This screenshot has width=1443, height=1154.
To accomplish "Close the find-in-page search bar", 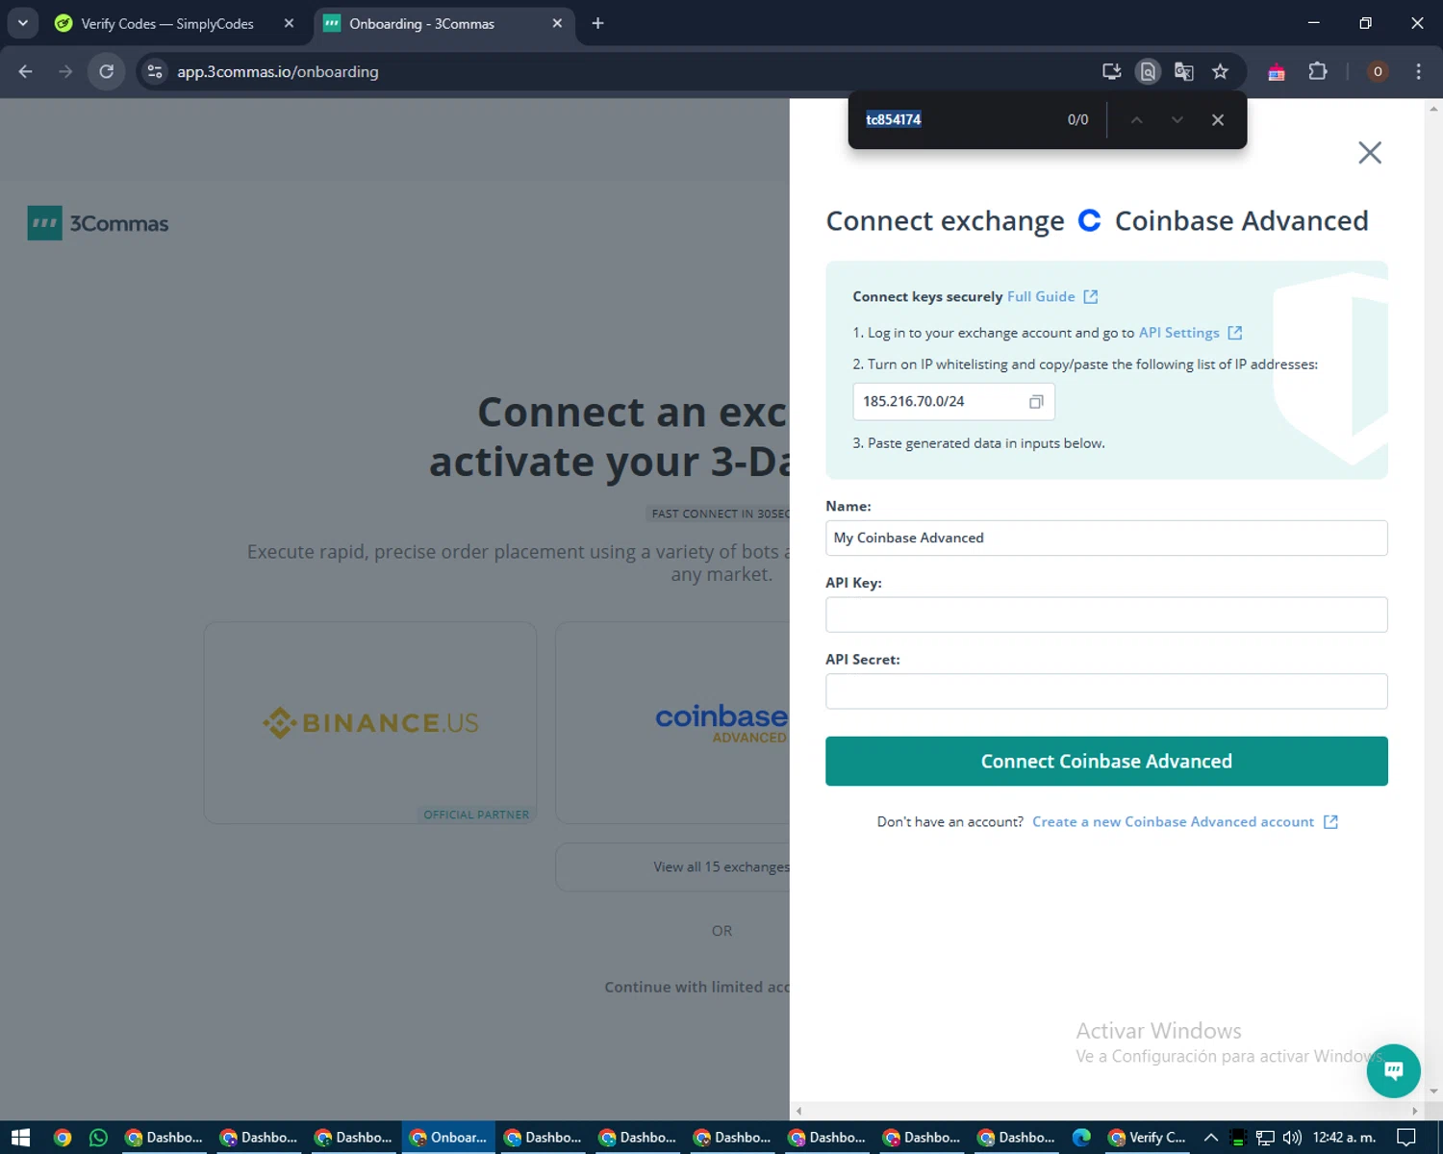I will (1218, 120).
